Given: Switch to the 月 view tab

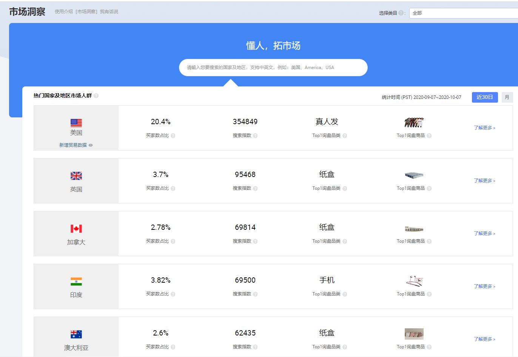Looking at the screenshot, I should (508, 97).
